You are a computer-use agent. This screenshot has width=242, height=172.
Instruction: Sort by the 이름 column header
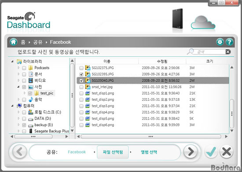click(107, 61)
